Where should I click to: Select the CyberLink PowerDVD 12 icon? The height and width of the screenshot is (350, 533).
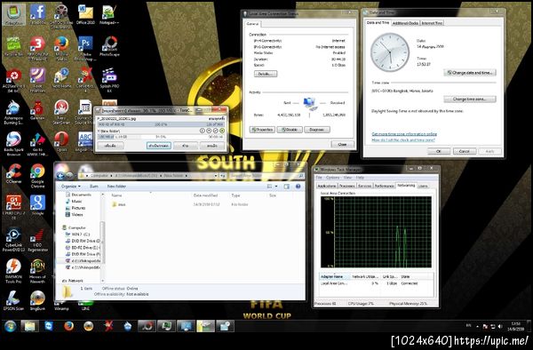[13, 240]
